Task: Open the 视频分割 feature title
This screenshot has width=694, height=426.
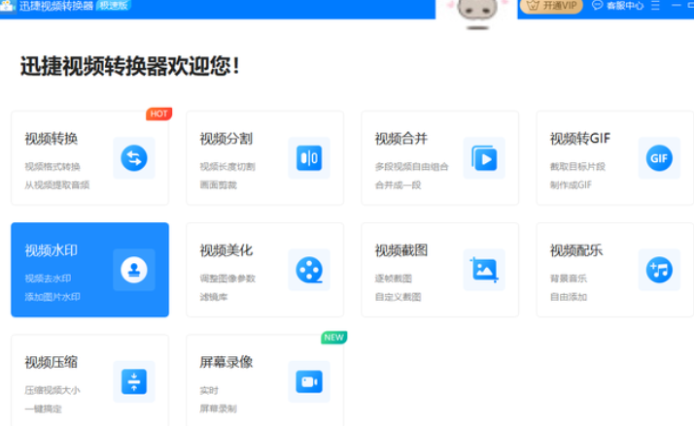Action: 226,138
